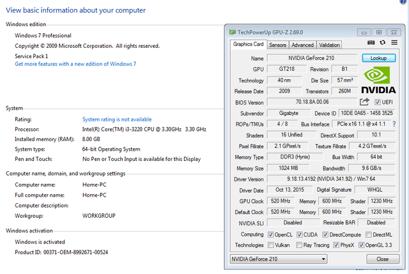This screenshot has height=274, width=409.
Task: Click the '64-bit Operating System' text
Action: click(x=111, y=149)
